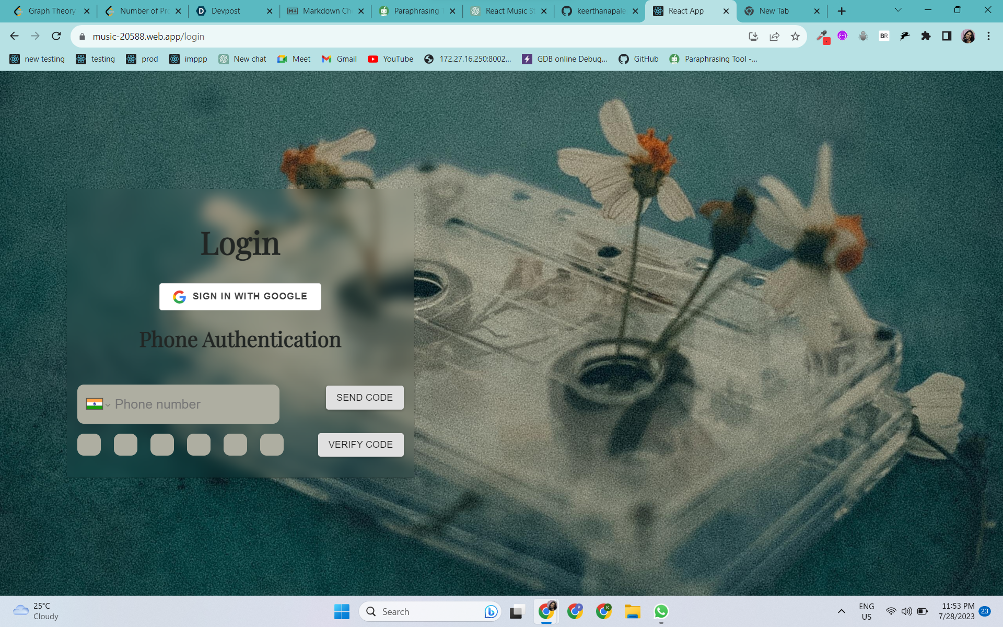This screenshot has height=627, width=1003.
Task: Open a new browser tab
Action: [841, 11]
